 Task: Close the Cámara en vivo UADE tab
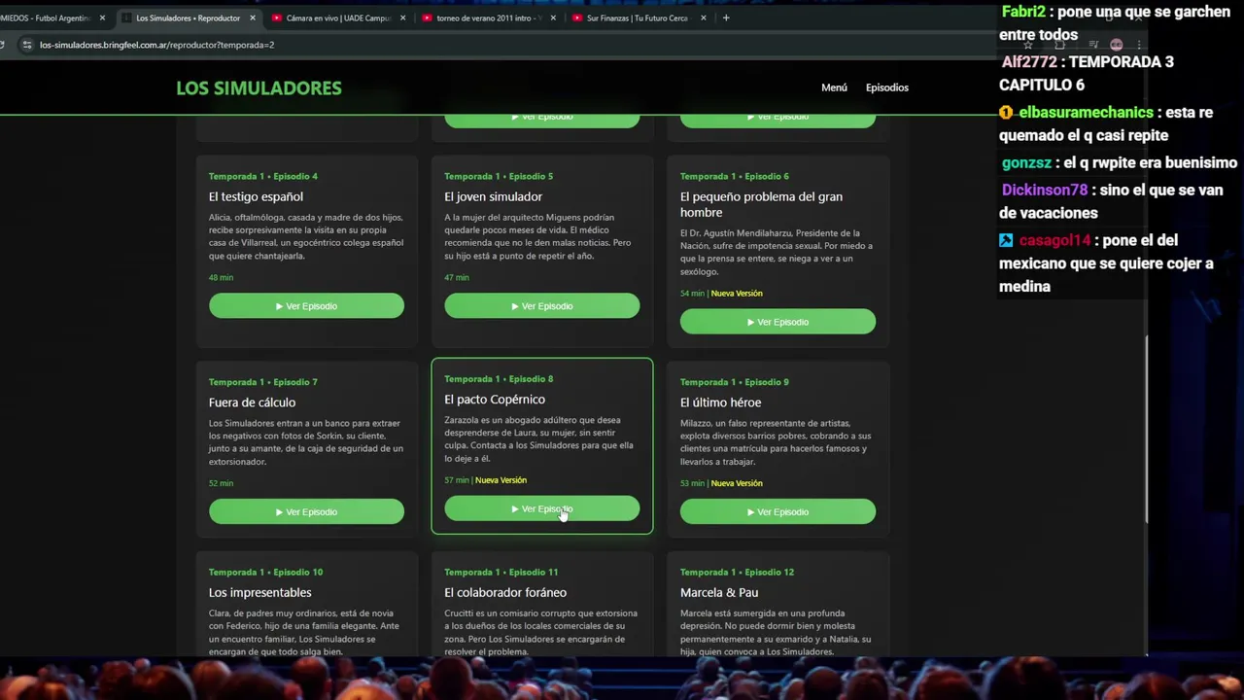coord(402,17)
